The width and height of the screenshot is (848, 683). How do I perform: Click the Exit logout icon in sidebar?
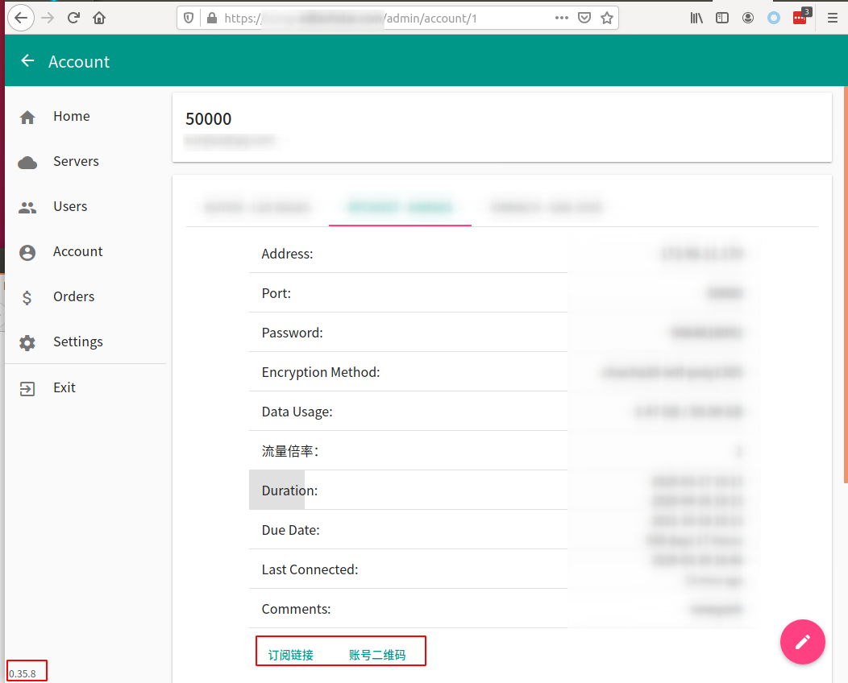tap(27, 387)
